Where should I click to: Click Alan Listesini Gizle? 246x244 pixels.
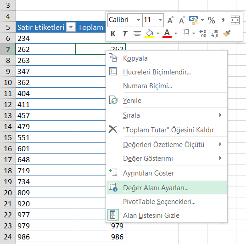[167, 216]
